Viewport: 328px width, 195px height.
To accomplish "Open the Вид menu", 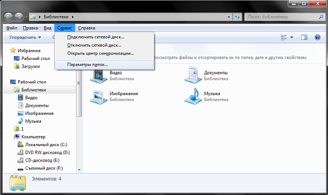I will click(47, 28).
